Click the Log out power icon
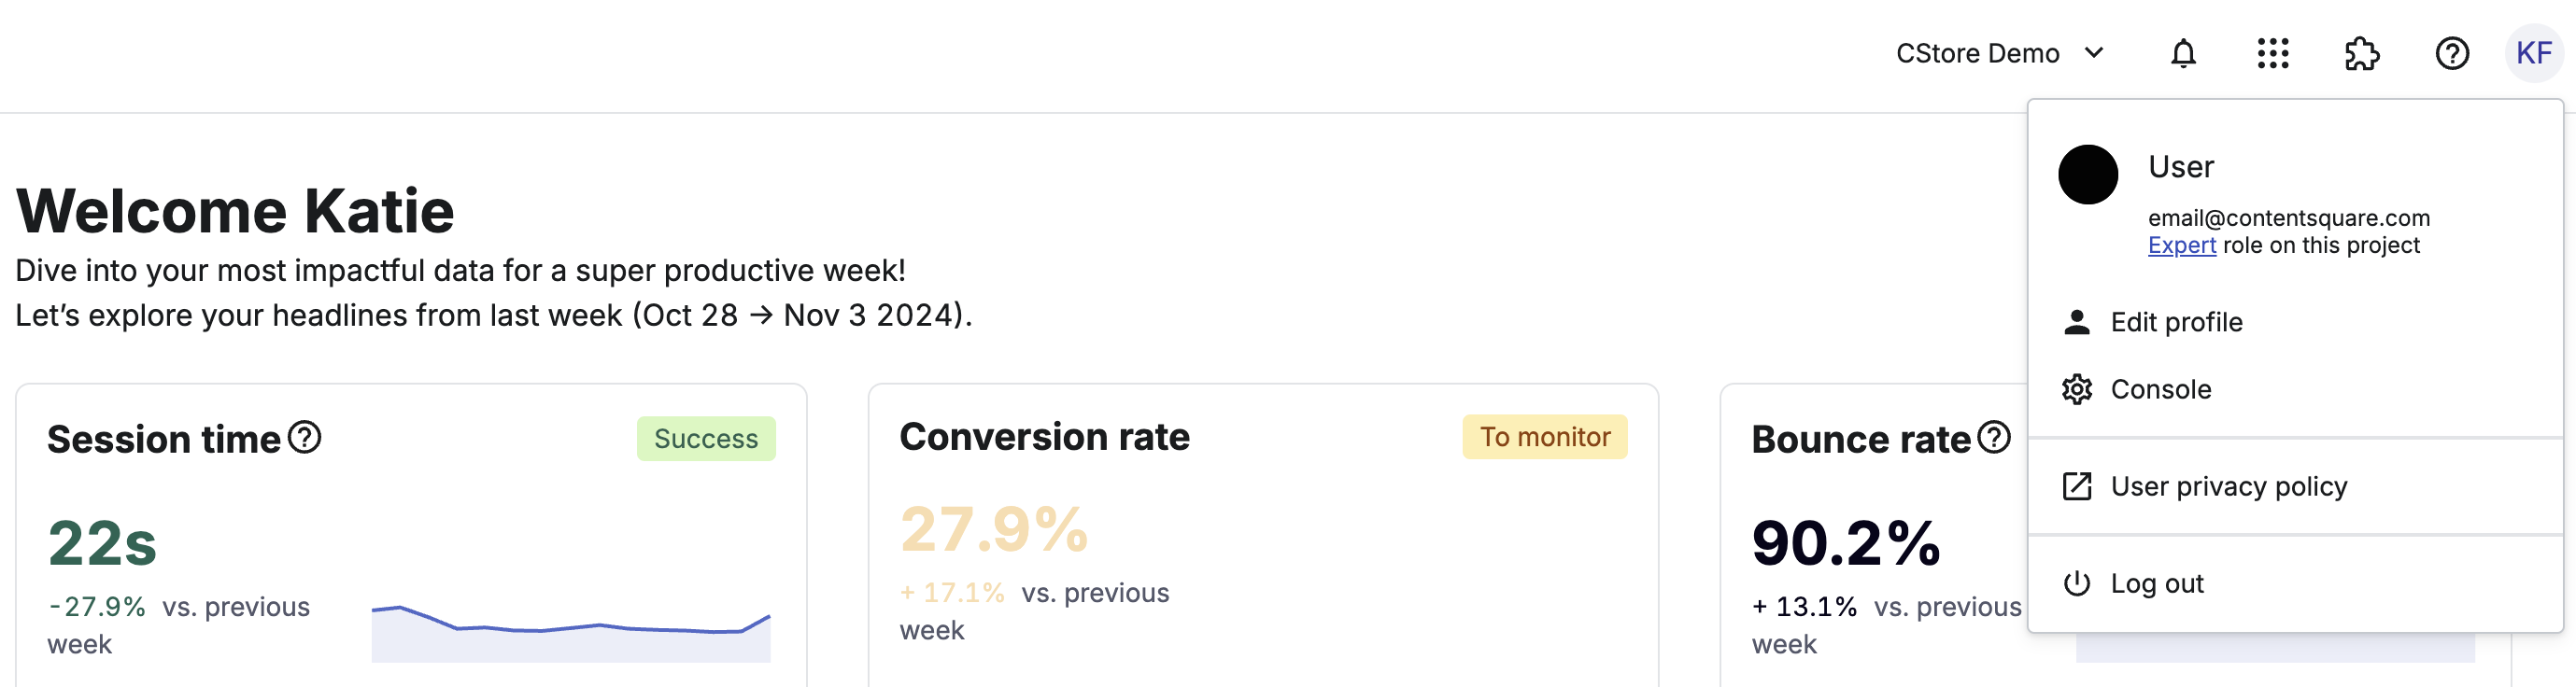This screenshot has width=2576, height=687. pos(2077,583)
